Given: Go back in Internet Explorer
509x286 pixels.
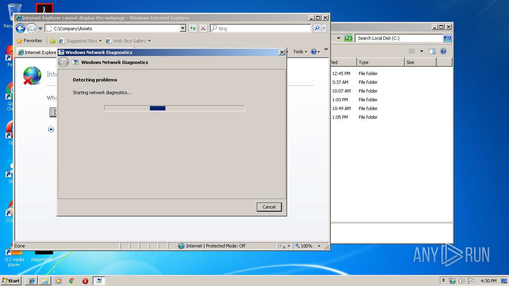Looking at the screenshot, I should (x=20, y=28).
